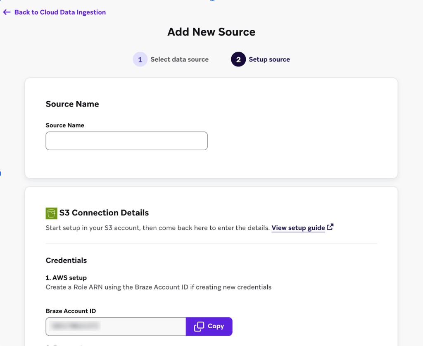
Task: Click the back arrow icon
Action: [x=7, y=12]
